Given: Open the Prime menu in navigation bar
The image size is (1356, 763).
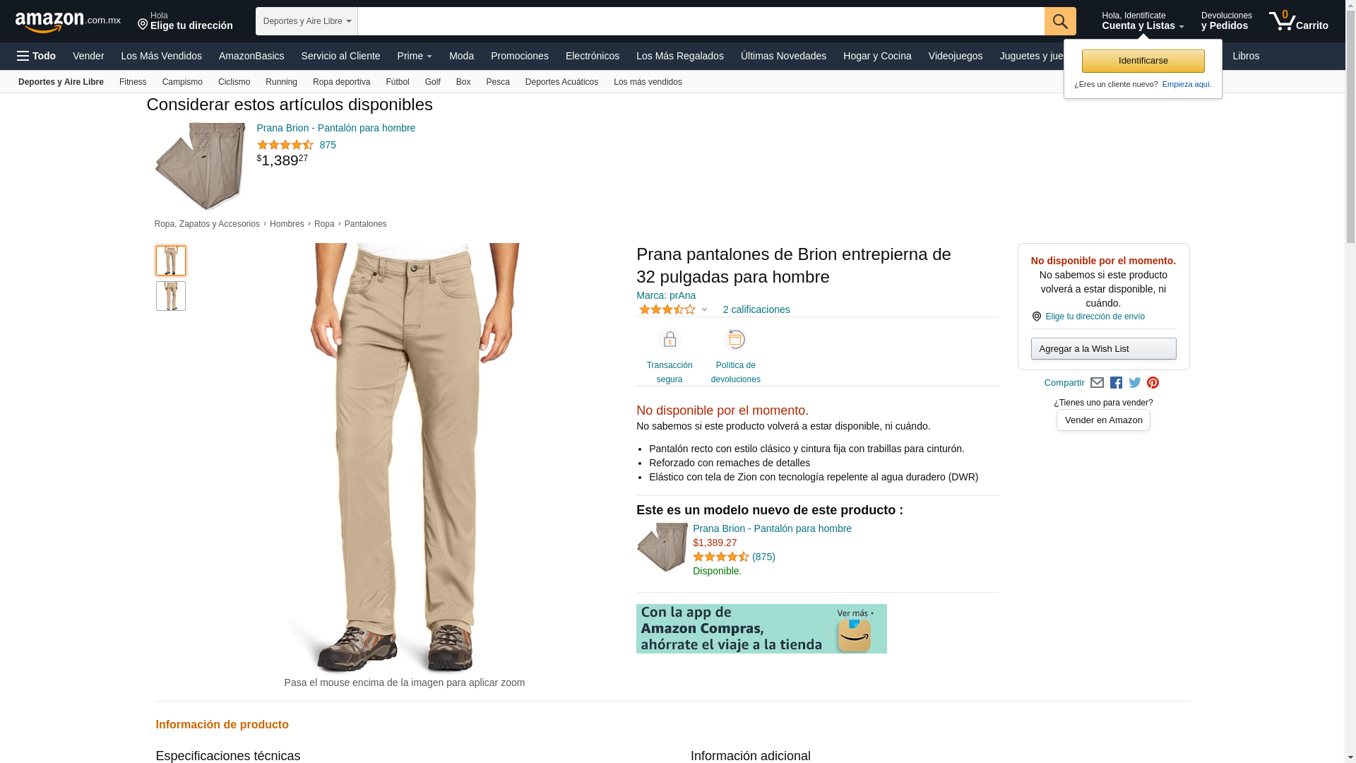Looking at the screenshot, I should point(415,56).
